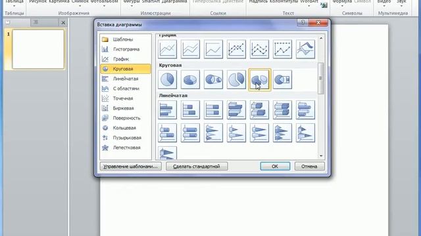
Task: Expand the Видео dropdown arrow in ribbon
Action: click(384, 6)
